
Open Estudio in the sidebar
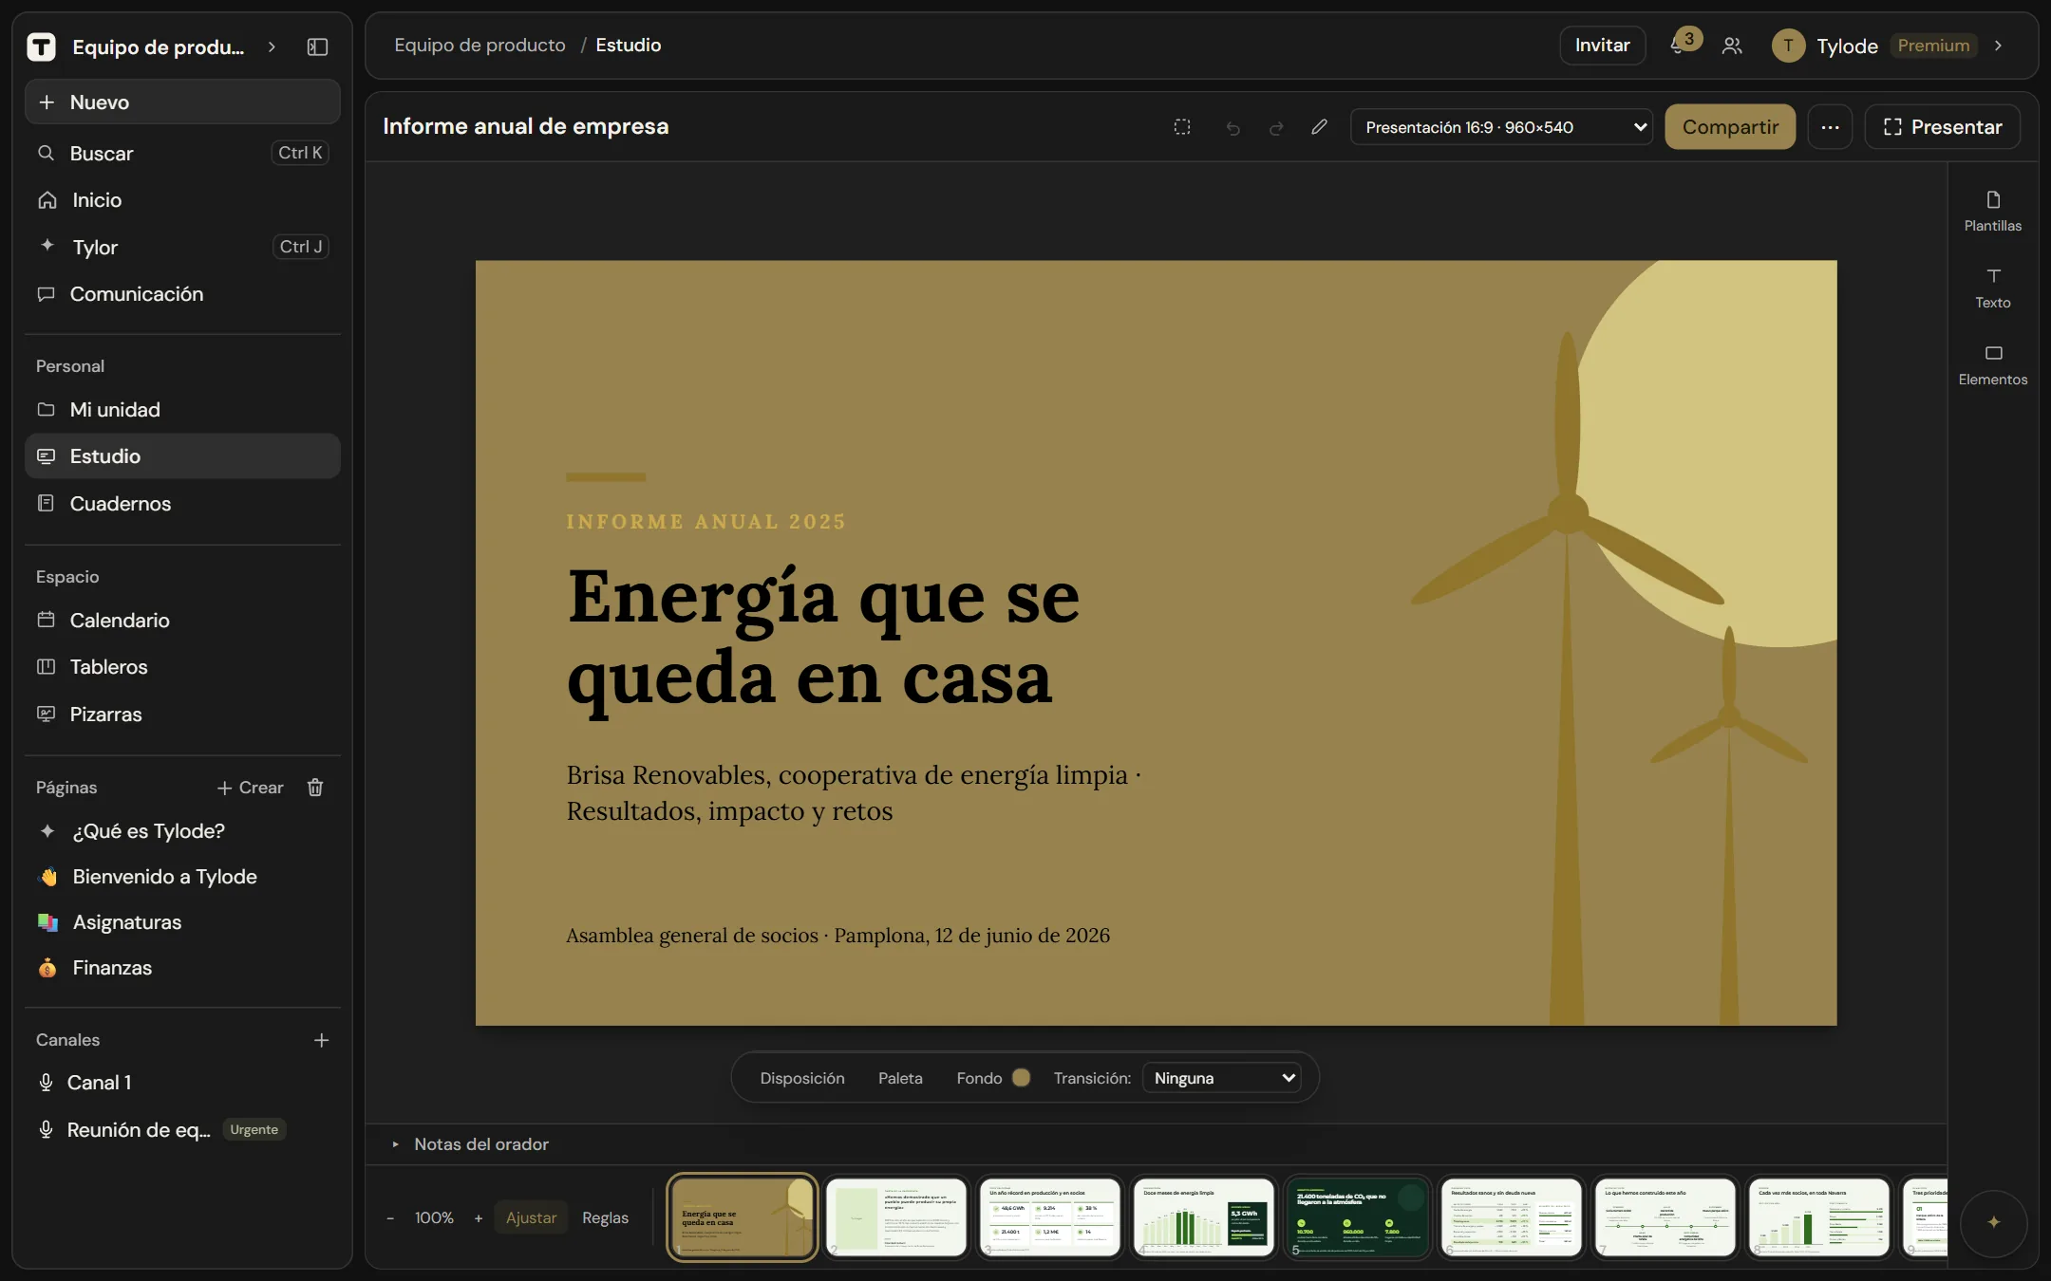tap(182, 456)
